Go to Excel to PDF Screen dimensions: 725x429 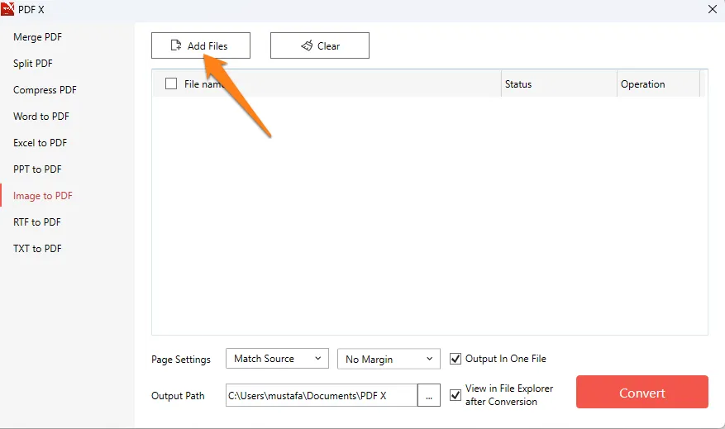tap(41, 143)
